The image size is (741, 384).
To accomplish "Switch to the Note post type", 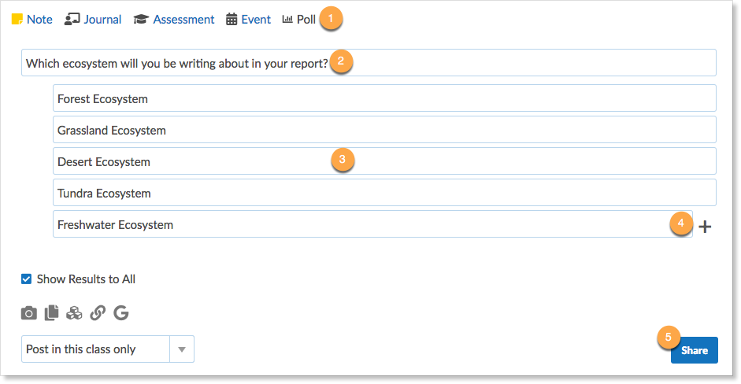I will click(x=31, y=20).
